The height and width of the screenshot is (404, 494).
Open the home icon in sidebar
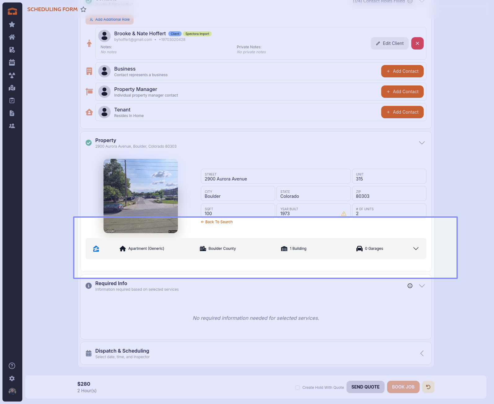(12, 37)
